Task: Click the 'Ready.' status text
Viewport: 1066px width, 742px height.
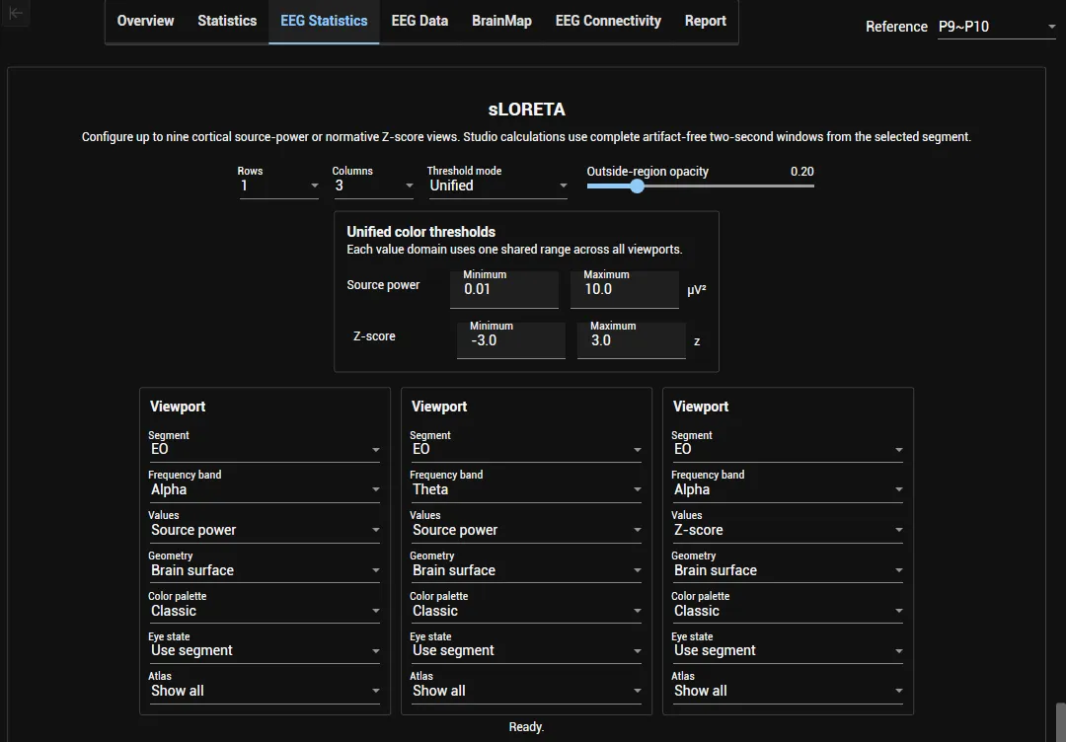Action: coord(526,727)
